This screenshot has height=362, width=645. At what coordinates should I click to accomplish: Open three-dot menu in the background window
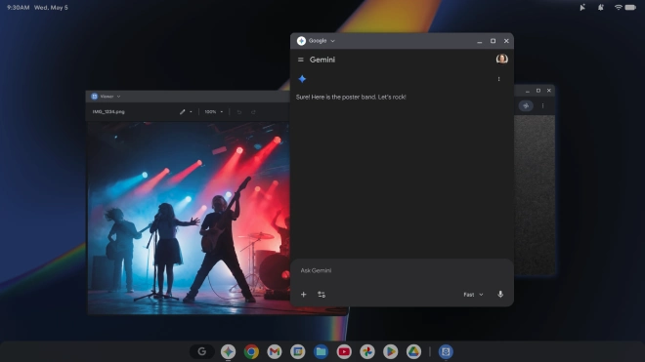542,105
